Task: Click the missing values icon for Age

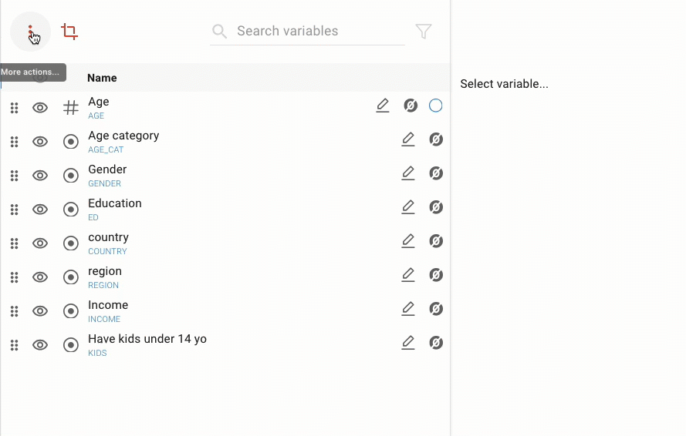Action: pyautogui.click(x=411, y=106)
